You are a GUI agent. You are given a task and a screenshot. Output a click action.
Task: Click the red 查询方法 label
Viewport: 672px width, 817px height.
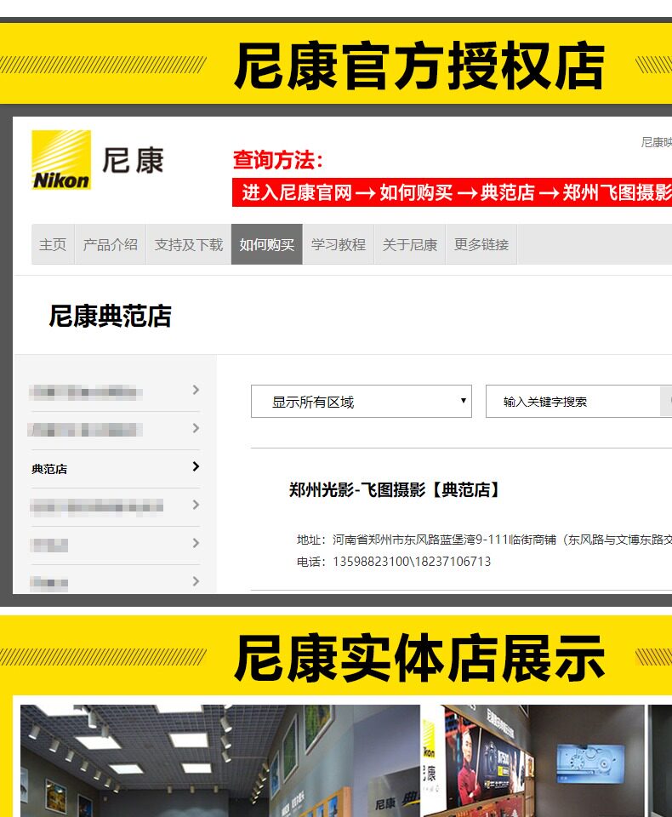click(x=277, y=160)
